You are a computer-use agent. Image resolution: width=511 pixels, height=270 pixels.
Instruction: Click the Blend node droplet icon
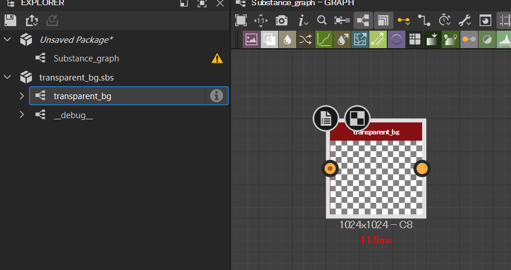[x=287, y=40]
